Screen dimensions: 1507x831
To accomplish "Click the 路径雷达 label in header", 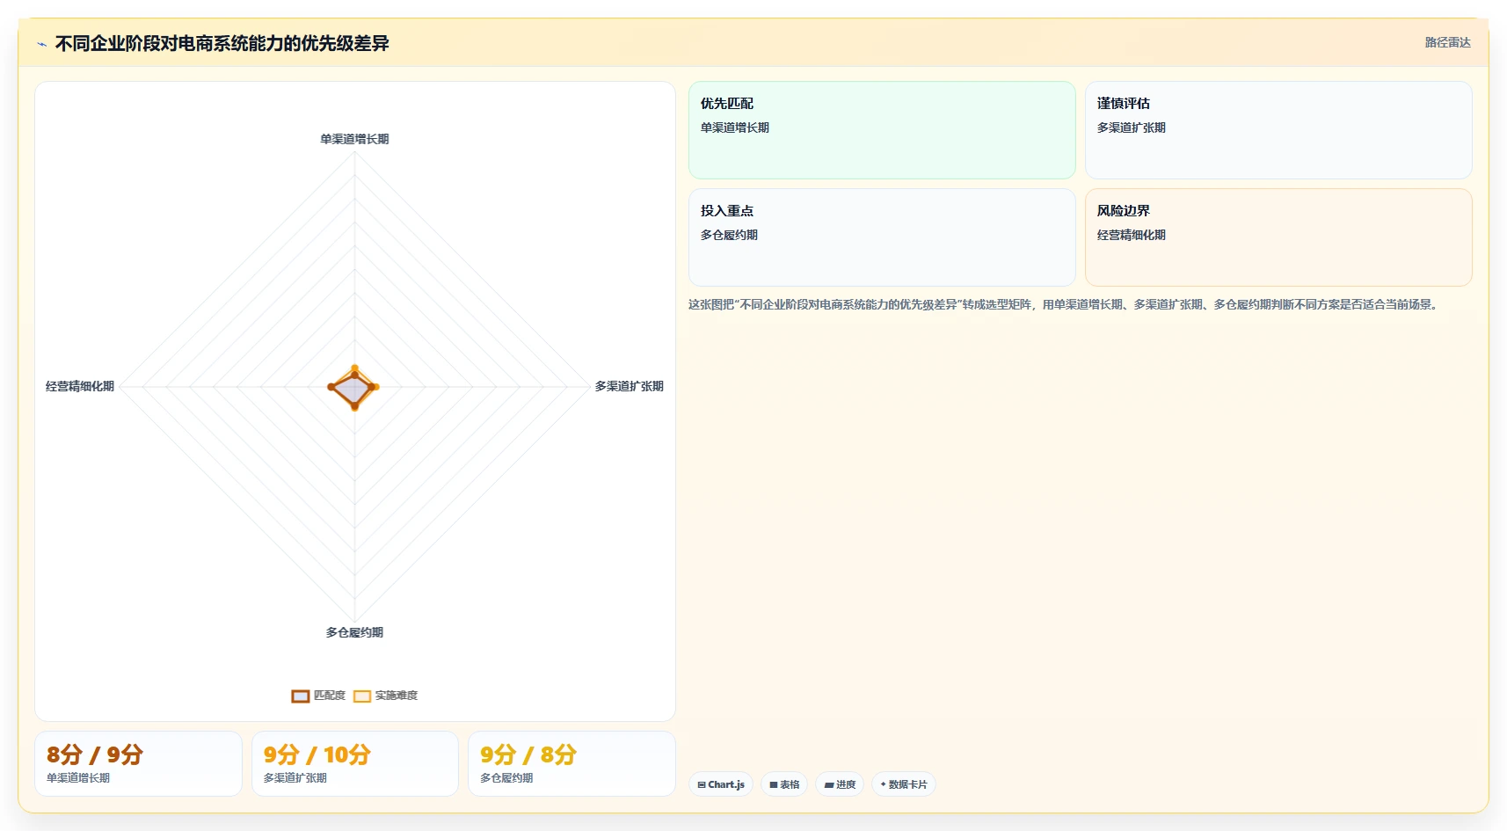I will 1447,42.
